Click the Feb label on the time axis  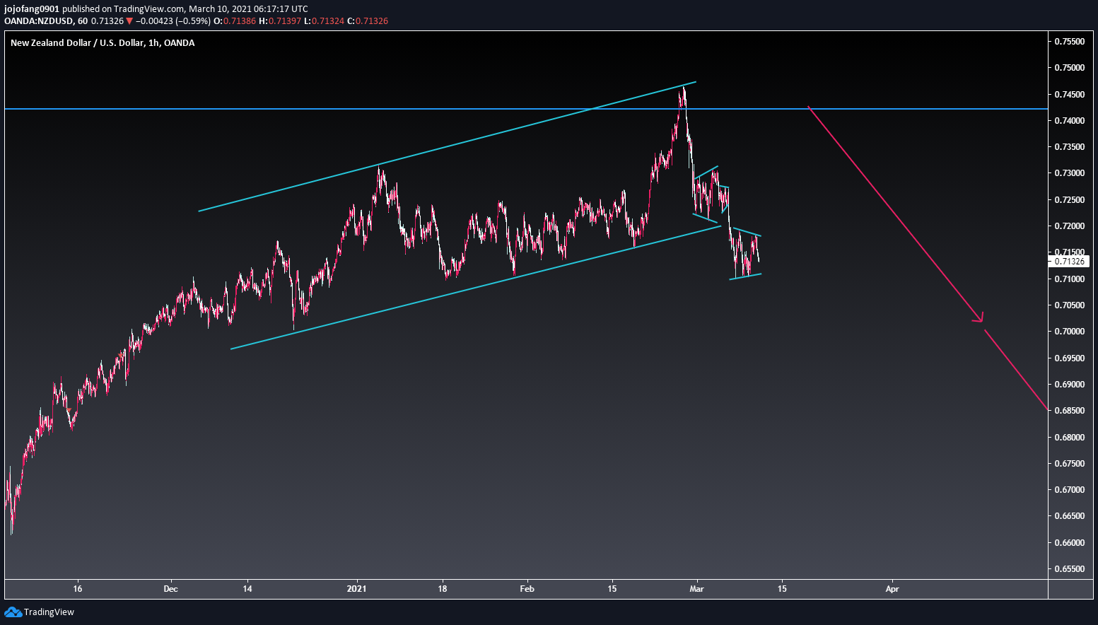527,588
